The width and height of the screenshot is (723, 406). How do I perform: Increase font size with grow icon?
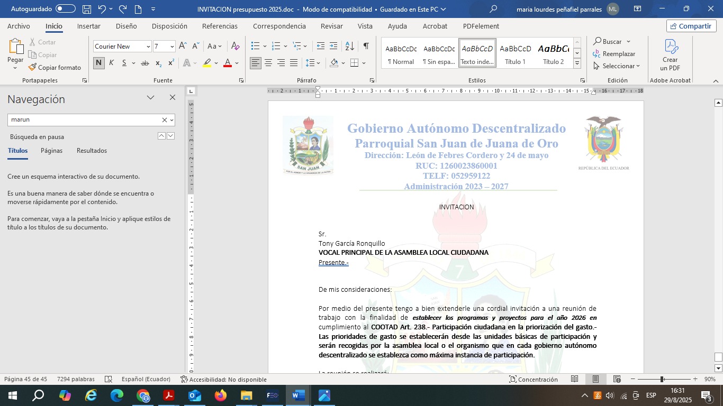[x=183, y=47]
